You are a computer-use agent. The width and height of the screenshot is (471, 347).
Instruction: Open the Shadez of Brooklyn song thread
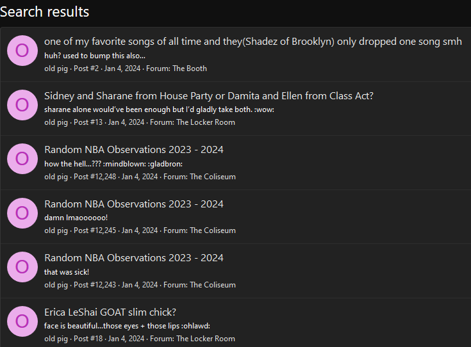click(252, 42)
